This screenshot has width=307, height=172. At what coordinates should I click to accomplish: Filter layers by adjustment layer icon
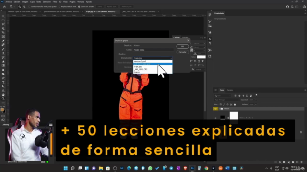239,96
